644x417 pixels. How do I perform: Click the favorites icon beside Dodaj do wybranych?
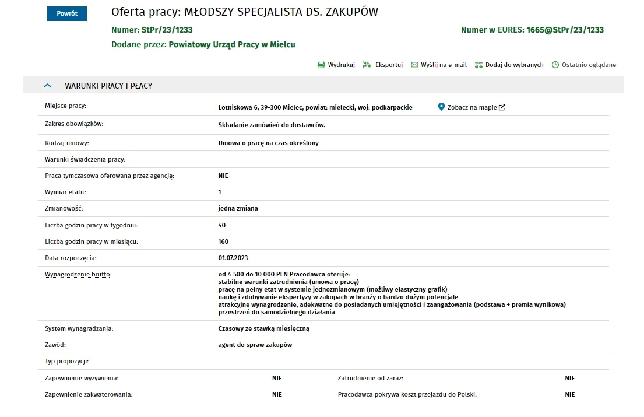(x=478, y=65)
